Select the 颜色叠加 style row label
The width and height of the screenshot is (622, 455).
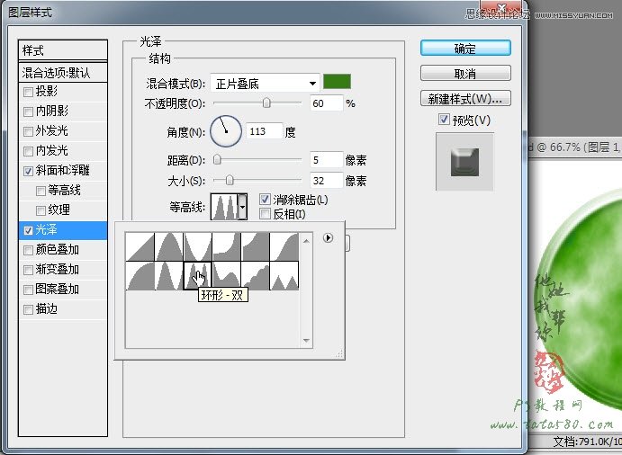pyautogui.click(x=58, y=249)
